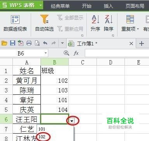Choose 101 from the dropdown list
The height and width of the screenshot is (141, 149).
pyautogui.click(x=55, y=129)
